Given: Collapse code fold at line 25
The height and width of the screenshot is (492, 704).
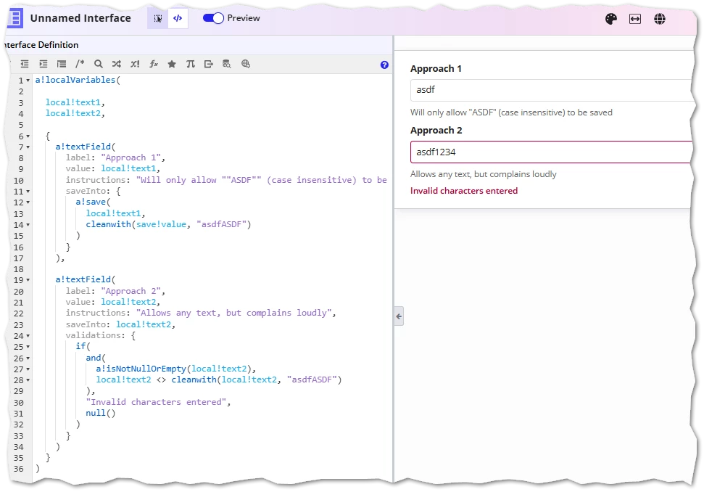Looking at the screenshot, I should (x=28, y=347).
